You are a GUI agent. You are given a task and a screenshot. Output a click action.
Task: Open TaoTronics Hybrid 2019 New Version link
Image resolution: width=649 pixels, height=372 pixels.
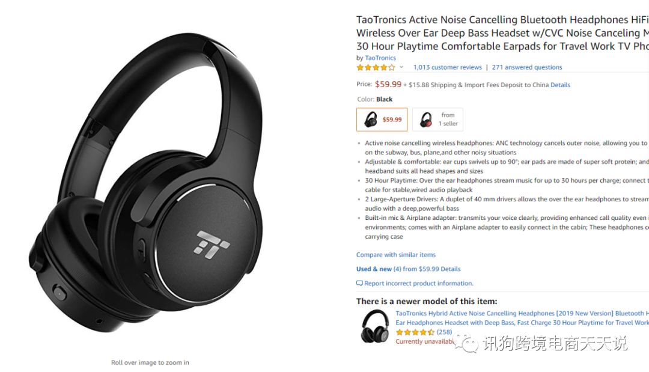click(522, 318)
